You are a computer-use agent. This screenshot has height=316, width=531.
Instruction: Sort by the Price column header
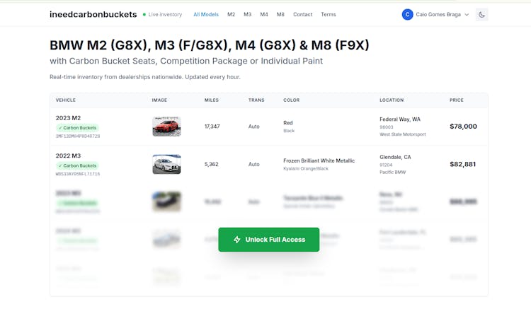click(457, 100)
